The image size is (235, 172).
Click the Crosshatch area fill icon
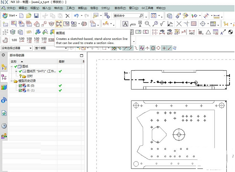point(193,24)
